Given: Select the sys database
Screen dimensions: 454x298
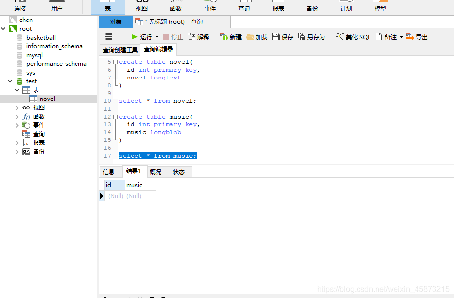Looking at the screenshot, I should pyautogui.click(x=31, y=73).
